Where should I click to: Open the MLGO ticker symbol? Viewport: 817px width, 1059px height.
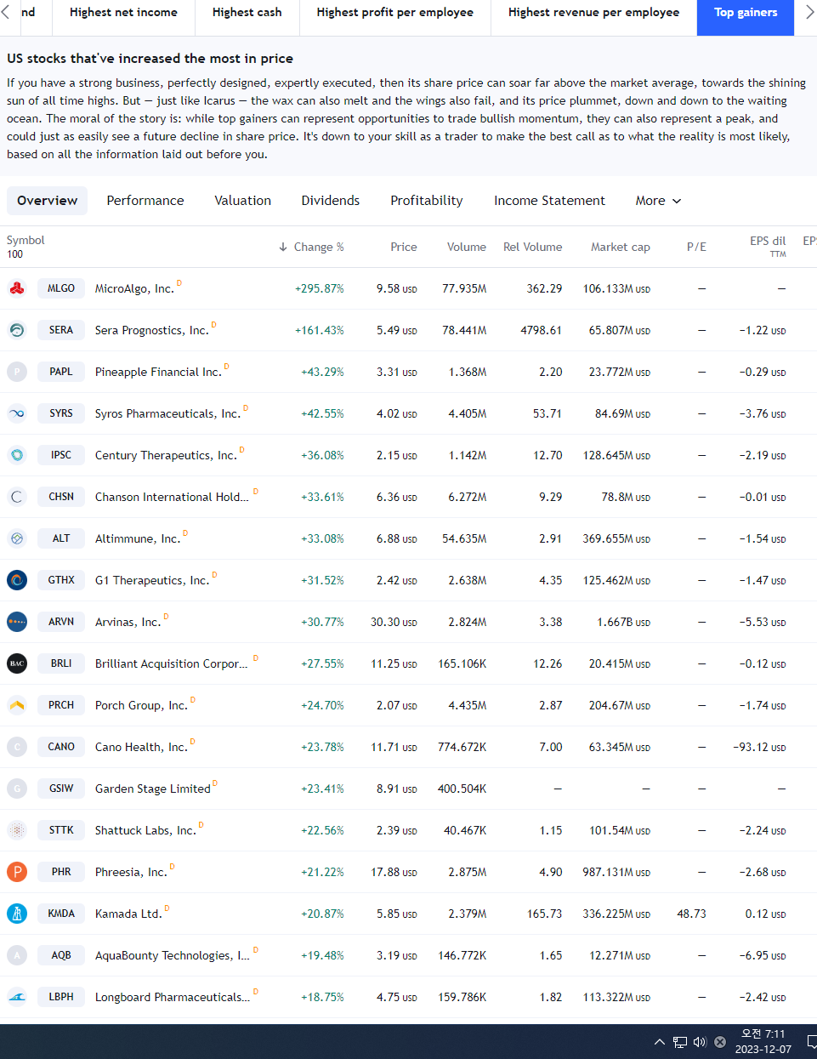61,288
